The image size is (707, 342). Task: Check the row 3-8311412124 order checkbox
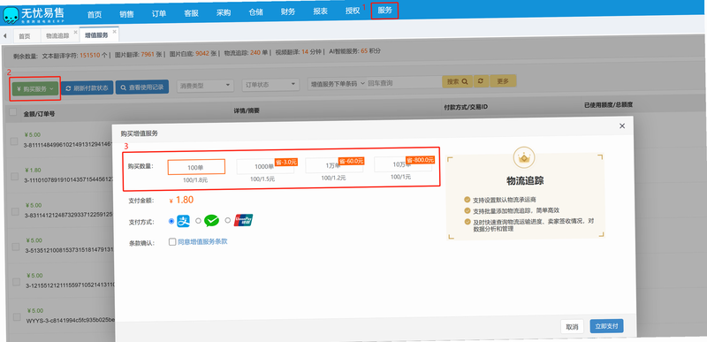15,211
